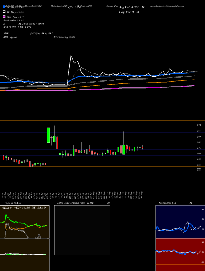Click the 'Intra Day Trading Price & MR' title
Viewport: 205px width, 271px height.
[x=75, y=203]
